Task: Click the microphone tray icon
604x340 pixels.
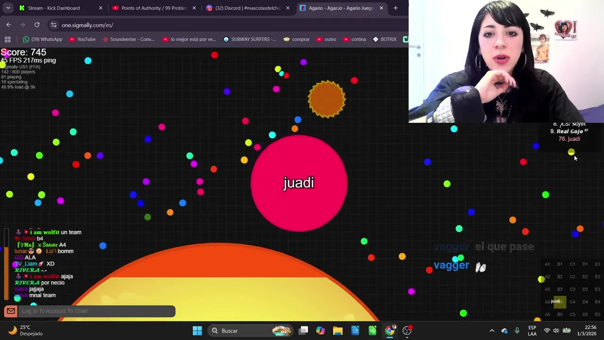Action: 517,331
